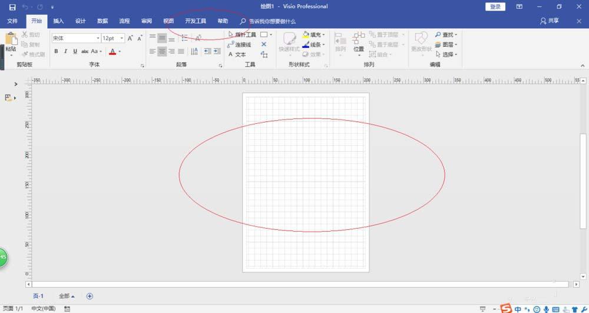This screenshot has width=589, height=313.
Task: Increase font size with larger A icon
Action: tap(130, 38)
